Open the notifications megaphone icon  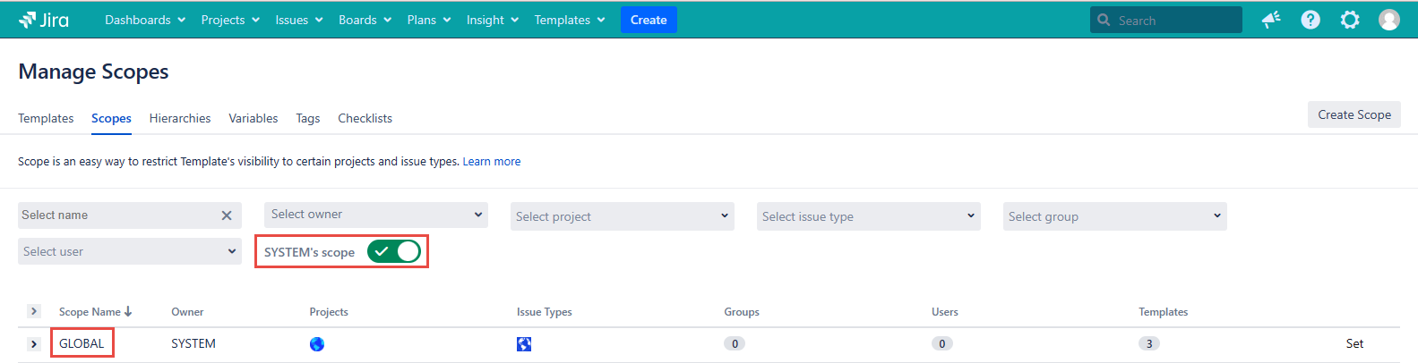click(x=1270, y=20)
